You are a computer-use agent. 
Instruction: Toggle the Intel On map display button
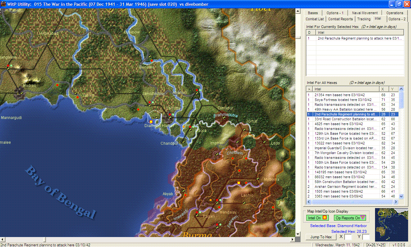(x=318, y=218)
